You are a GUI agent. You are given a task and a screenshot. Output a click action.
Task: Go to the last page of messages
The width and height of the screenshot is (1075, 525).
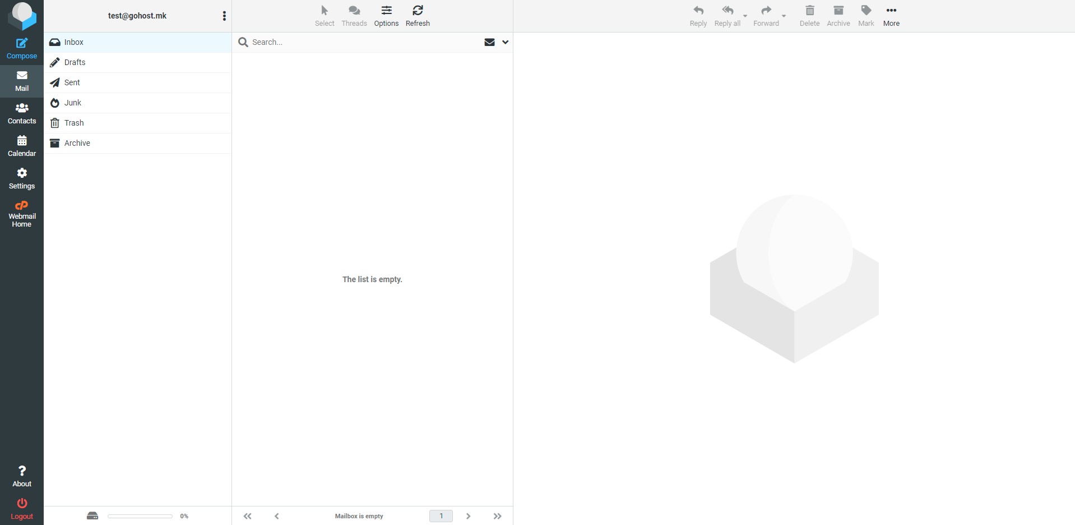tap(497, 516)
